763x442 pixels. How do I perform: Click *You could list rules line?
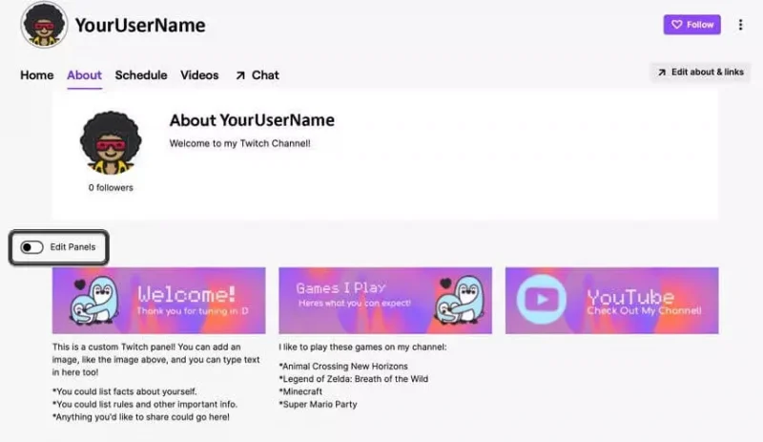tap(145, 404)
